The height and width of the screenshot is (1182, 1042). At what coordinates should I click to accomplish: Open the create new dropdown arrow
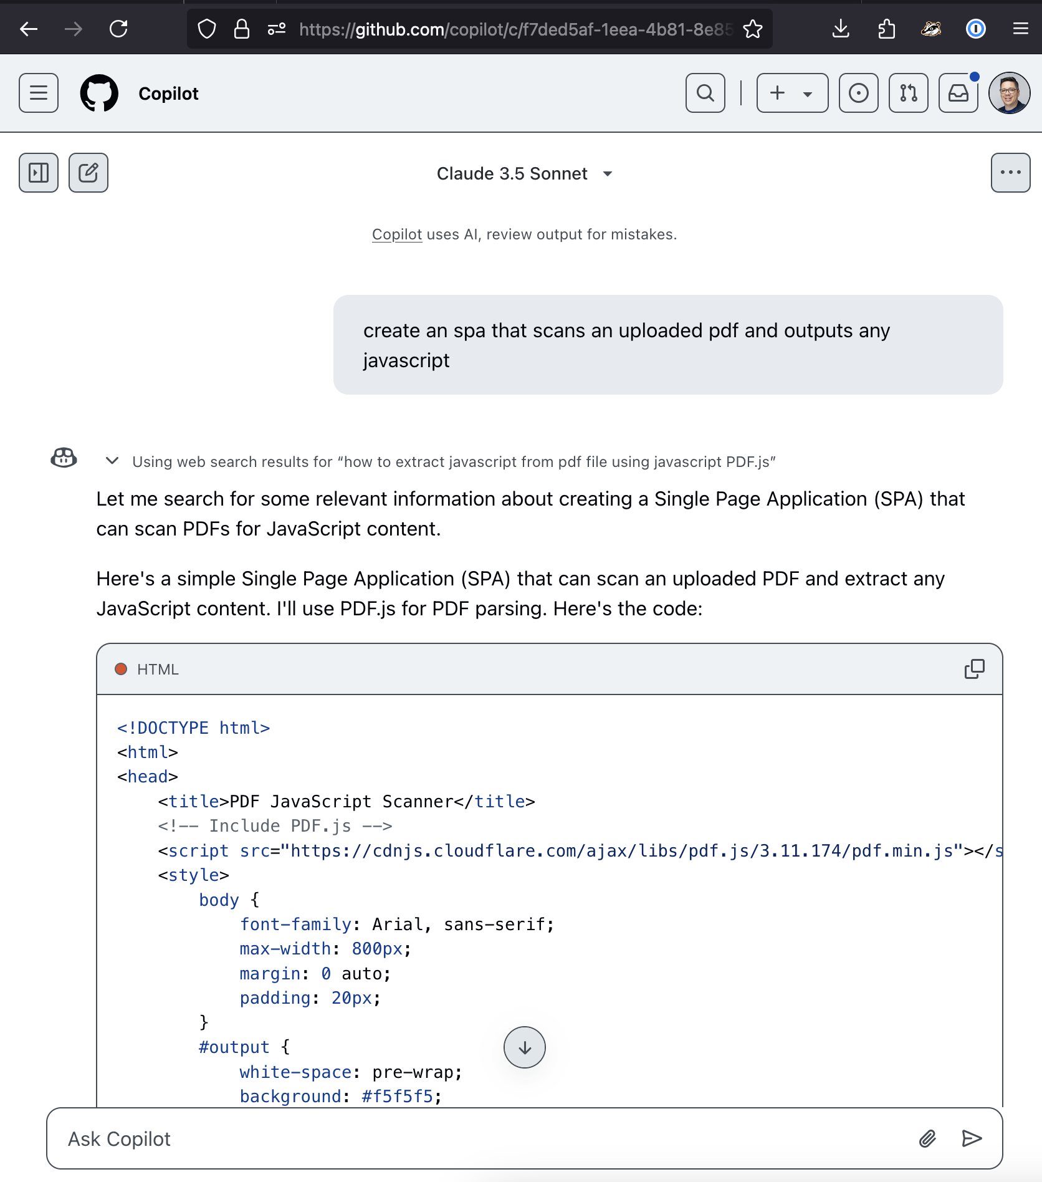tap(808, 93)
